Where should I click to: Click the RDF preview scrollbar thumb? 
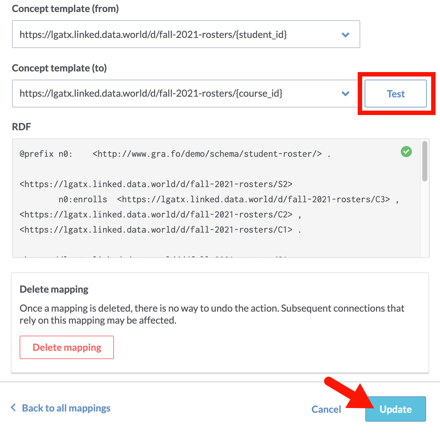(x=425, y=161)
